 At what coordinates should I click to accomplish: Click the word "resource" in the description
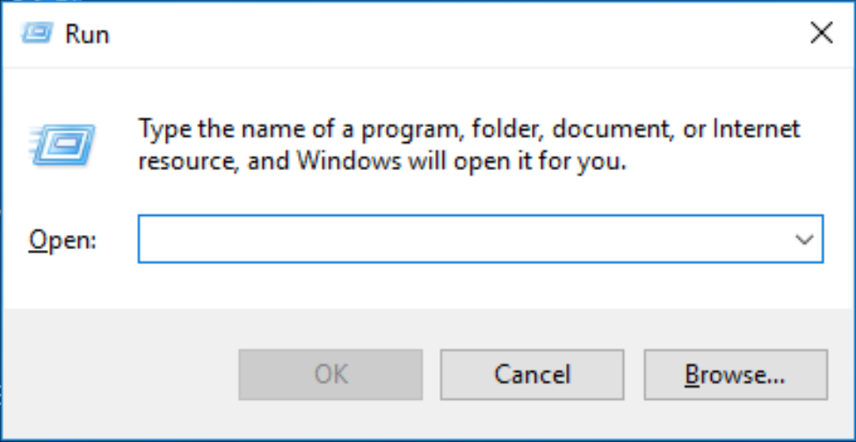(x=189, y=162)
